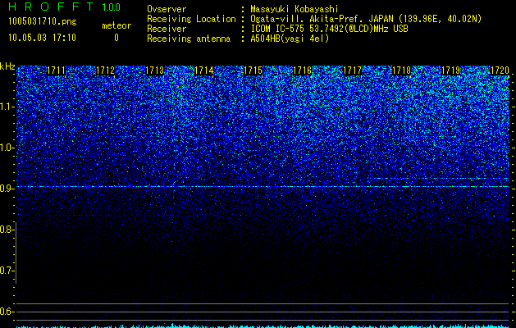The width and height of the screenshot is (516, 328).
Task: Click the 1719 time marker
Action: tap(450, 71)
